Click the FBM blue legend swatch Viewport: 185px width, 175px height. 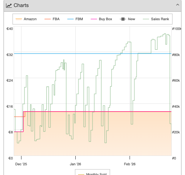pyautogui.click(x=70, y=19)
